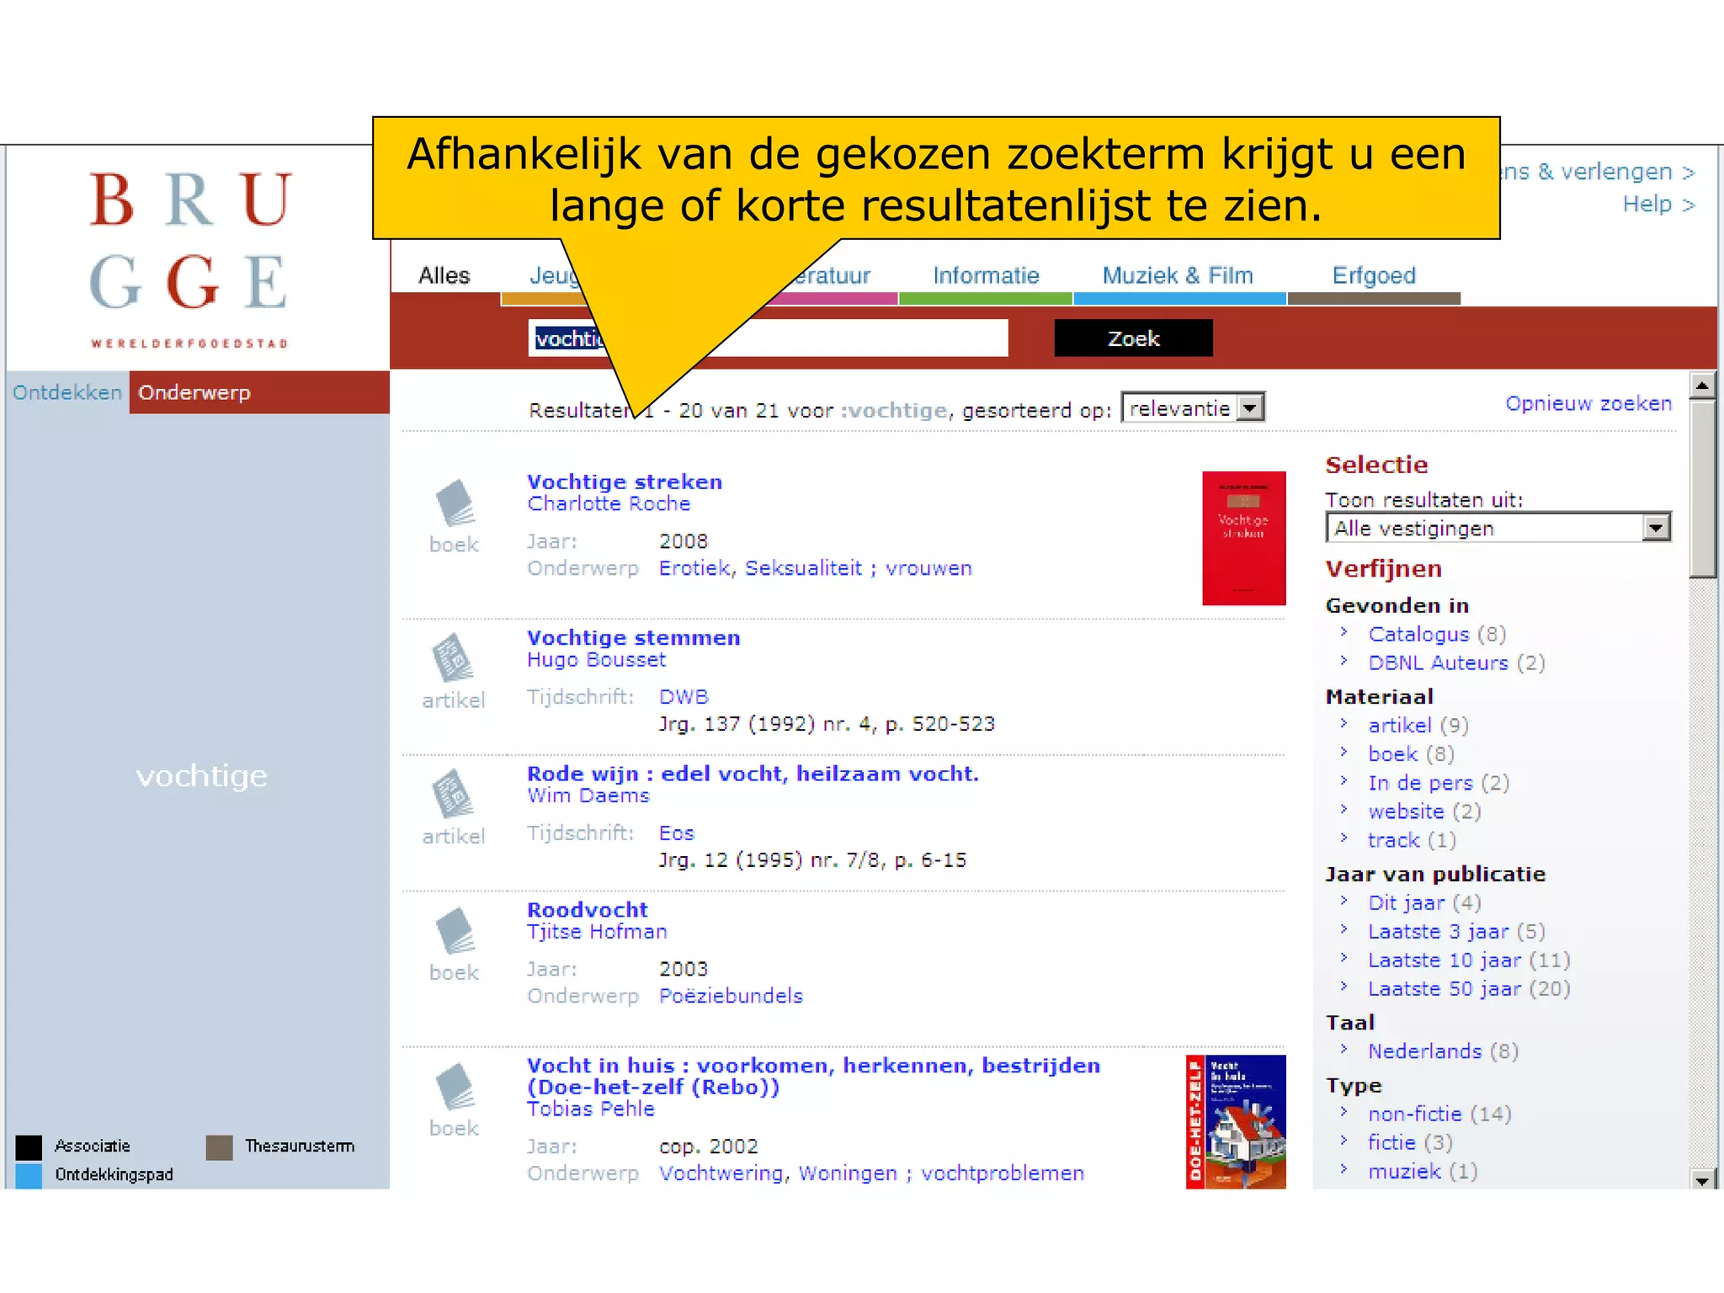Click the Erotiek subject link
Image resolution: width=1724 pixels, height=1293 pixels.
point(694,568)
